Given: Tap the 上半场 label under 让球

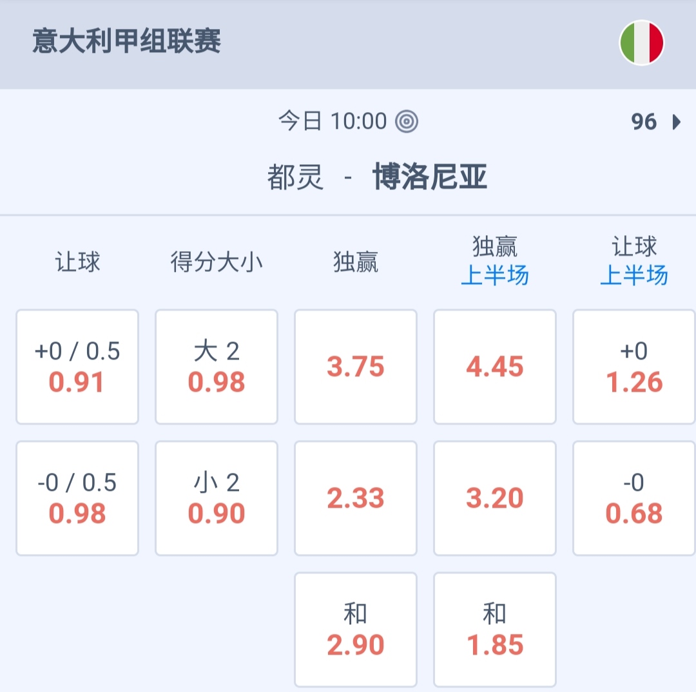Looking at the screenshot, I should point(634,276).
